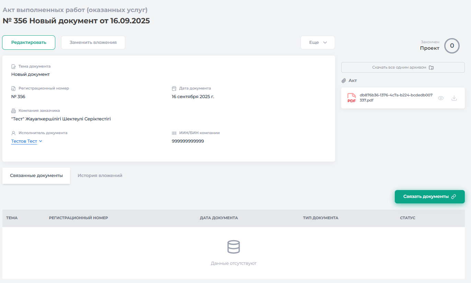Viewport: 471px width, 283px height.
Task: Download the PDF attachment via arrow icon
Action: (x=454, y=98)
